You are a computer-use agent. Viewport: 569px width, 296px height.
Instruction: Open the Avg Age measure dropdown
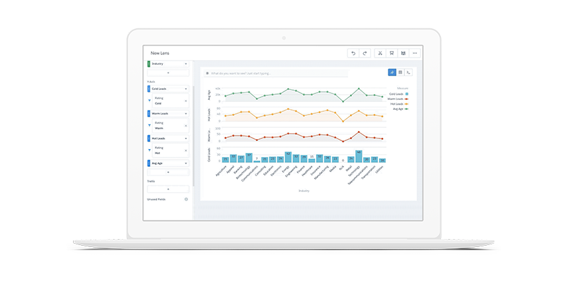[186, 163]
